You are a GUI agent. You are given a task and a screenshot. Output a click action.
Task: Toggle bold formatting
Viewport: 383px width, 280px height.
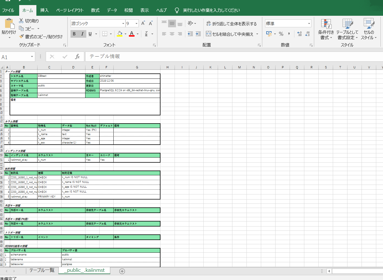(74, 34)
